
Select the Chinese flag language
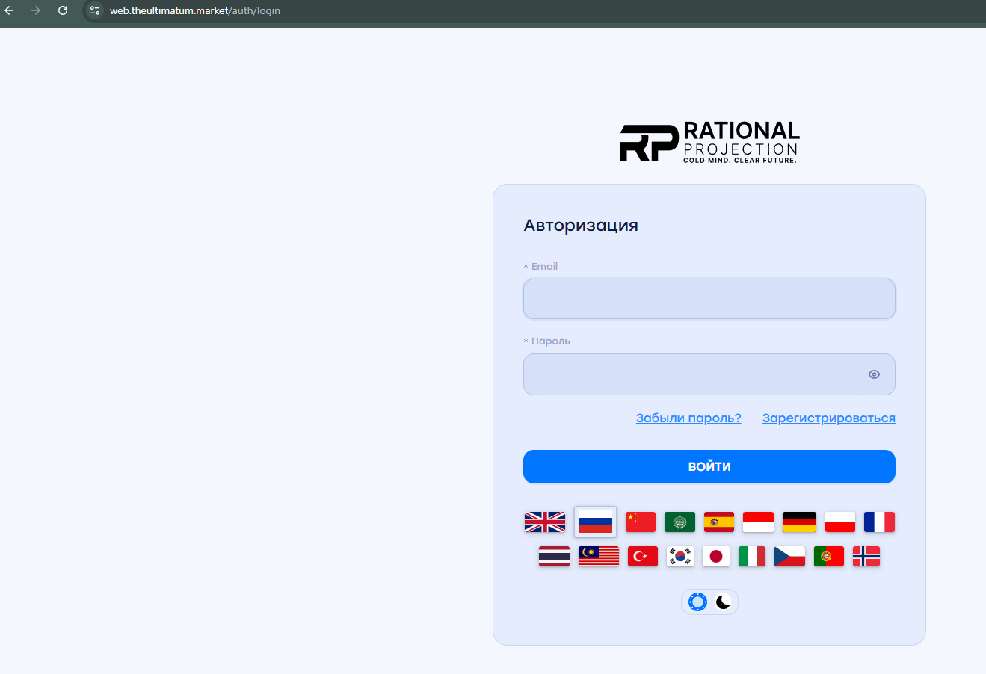(x=641, y=522)
